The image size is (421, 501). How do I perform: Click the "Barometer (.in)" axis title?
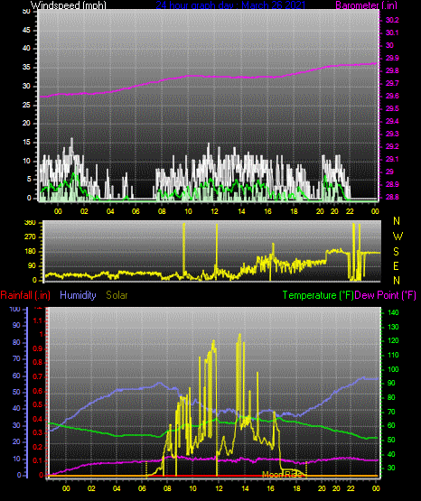366,5
